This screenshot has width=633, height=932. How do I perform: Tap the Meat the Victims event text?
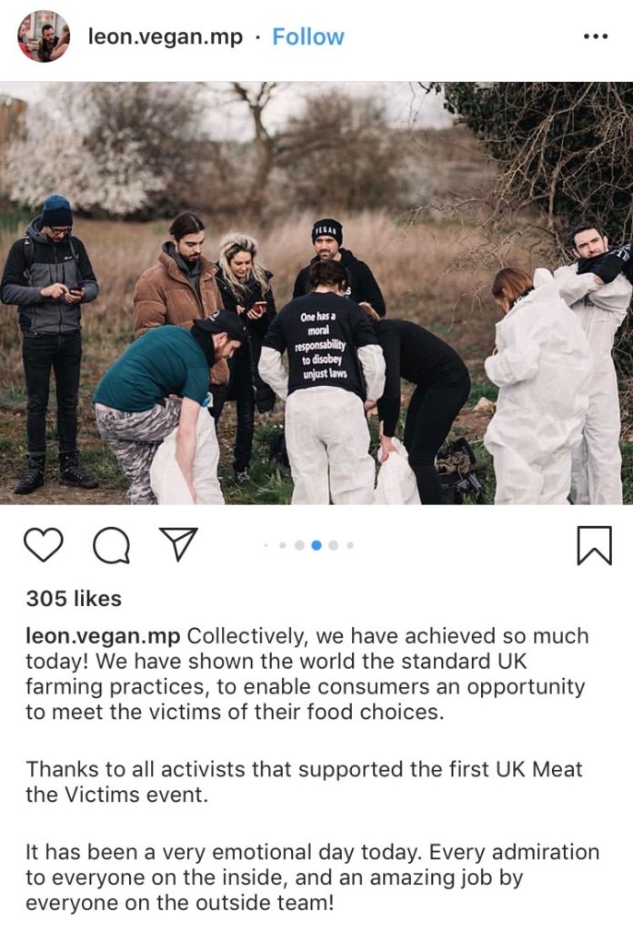click(x=304, y=782)
